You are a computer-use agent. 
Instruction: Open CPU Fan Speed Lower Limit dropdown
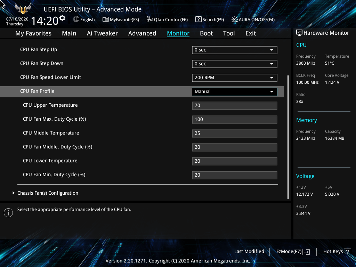tap(235, 78)
